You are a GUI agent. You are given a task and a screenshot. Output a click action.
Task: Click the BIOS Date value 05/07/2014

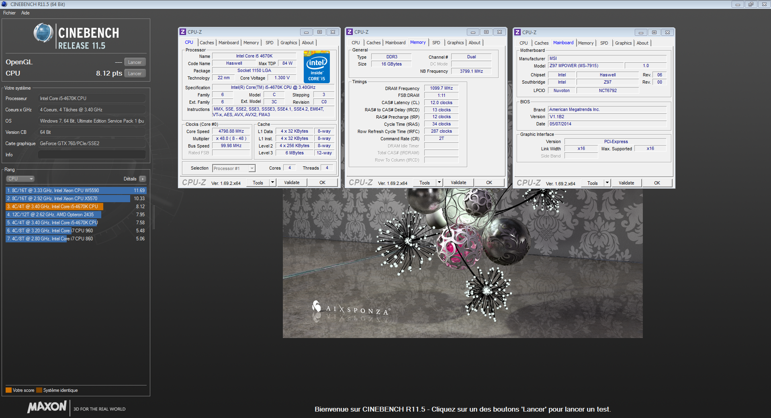(607, 124)
